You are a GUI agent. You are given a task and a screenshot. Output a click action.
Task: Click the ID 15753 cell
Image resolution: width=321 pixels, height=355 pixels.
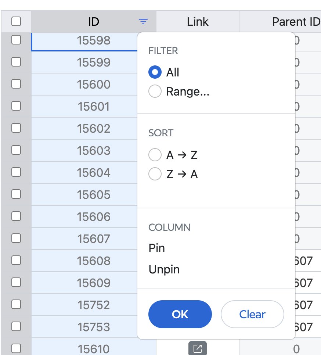pyautogui.click(x=93, y=327)
